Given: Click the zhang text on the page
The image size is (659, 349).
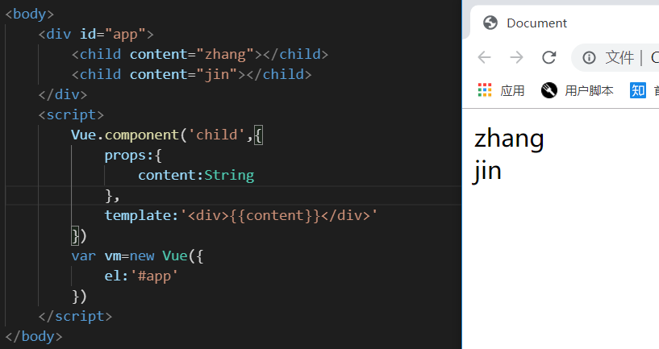Looking at the screenshot, I should [x=509, y=139].
